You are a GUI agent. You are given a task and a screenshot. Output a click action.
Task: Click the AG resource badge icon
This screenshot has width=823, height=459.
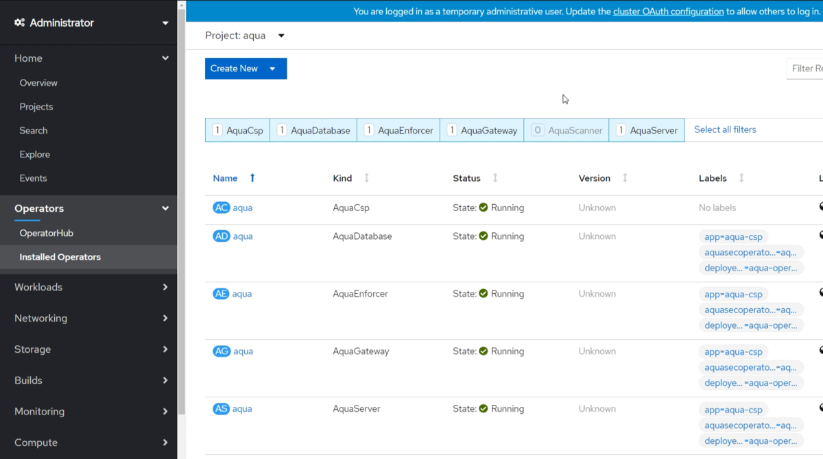(x=221, y=351)
